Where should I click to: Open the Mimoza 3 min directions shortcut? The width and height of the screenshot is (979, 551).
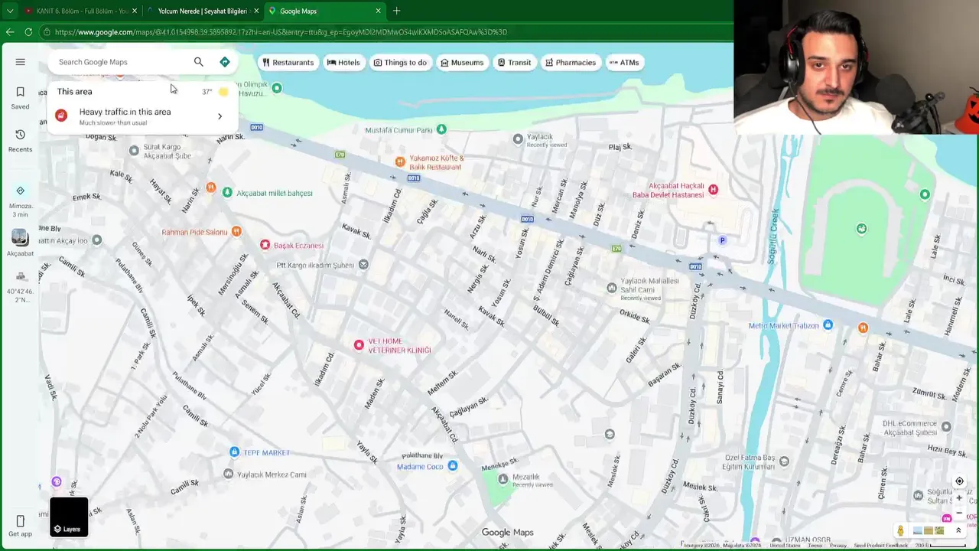21,201
